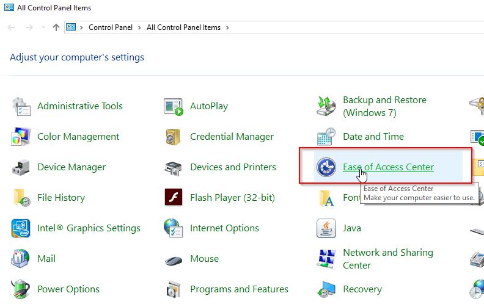484x307 pixels.
Task: Open the File History folder icon
Action: pos(21,197)
